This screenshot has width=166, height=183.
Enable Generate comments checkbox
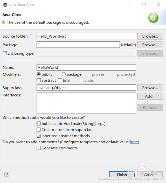(39, 148)
